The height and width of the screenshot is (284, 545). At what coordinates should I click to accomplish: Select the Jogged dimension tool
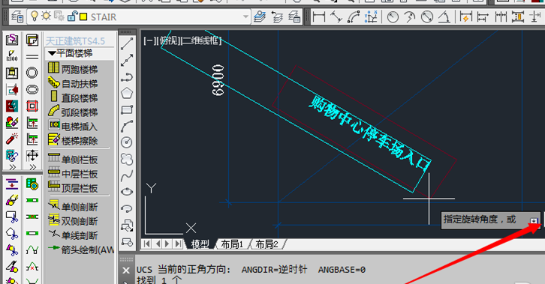[x=410, y=16]
